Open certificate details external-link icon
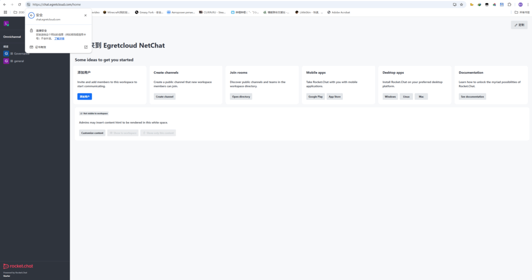The width and height of the screenshot is (532, 280). 86,47
